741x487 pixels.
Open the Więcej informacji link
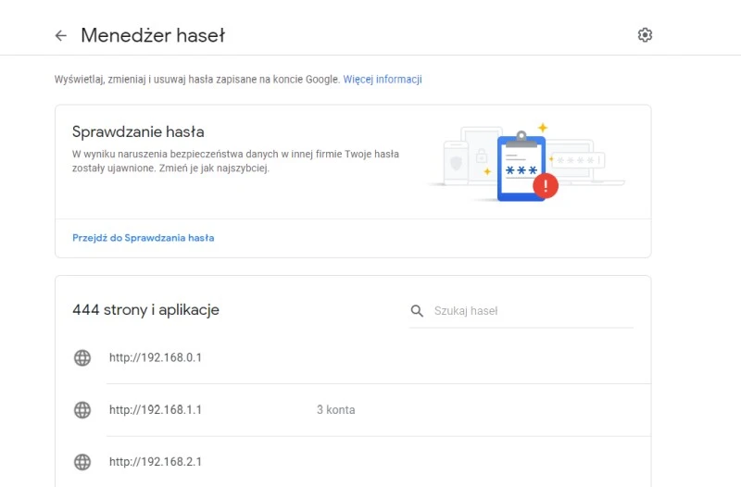point(383,80)
